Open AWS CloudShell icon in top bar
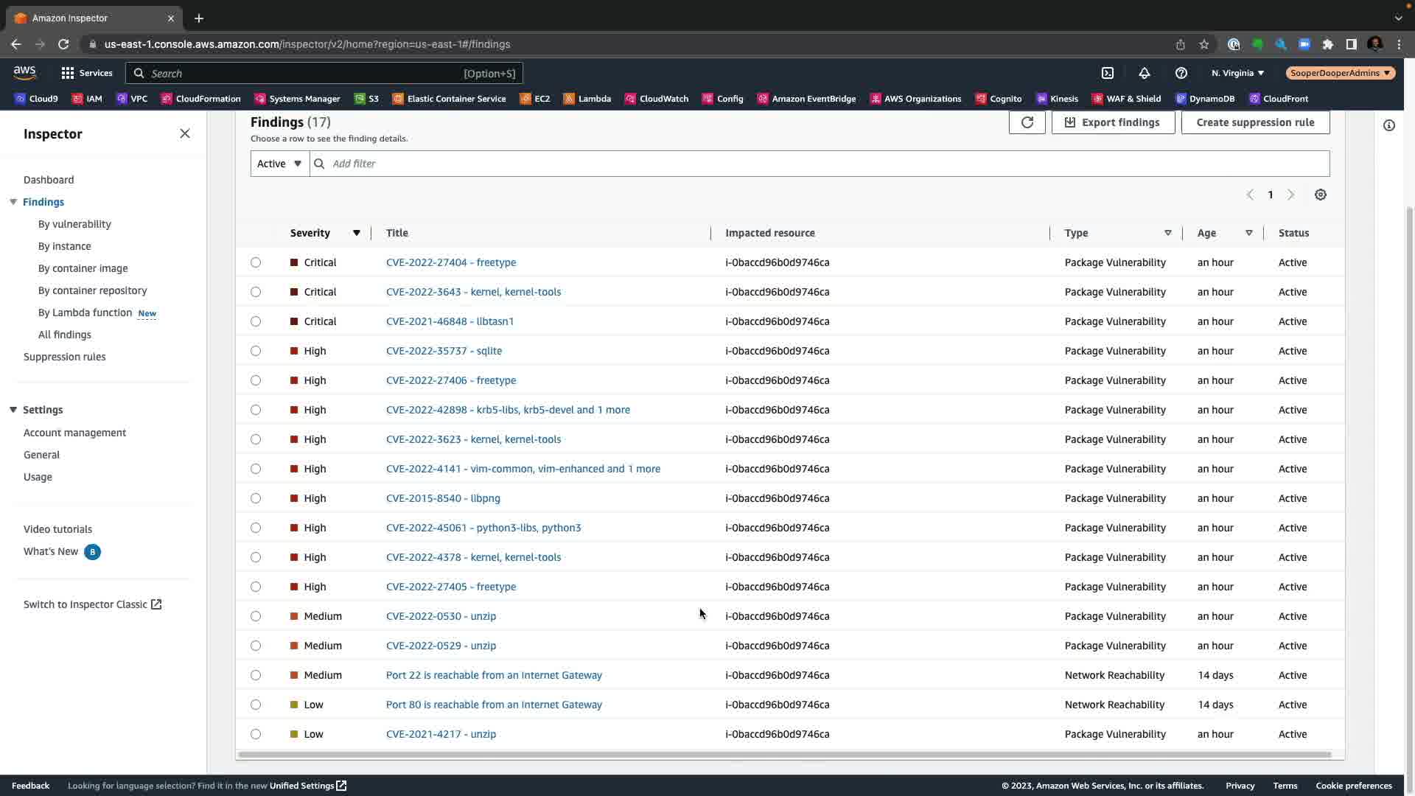The image size is (1415, 796). tap(1107, 73)
